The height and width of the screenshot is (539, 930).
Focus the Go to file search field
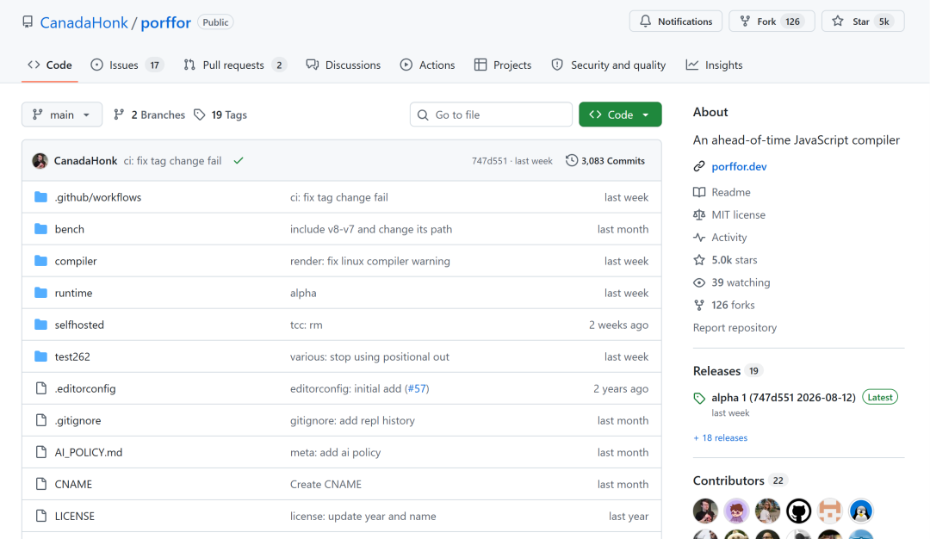coord(491,115)
